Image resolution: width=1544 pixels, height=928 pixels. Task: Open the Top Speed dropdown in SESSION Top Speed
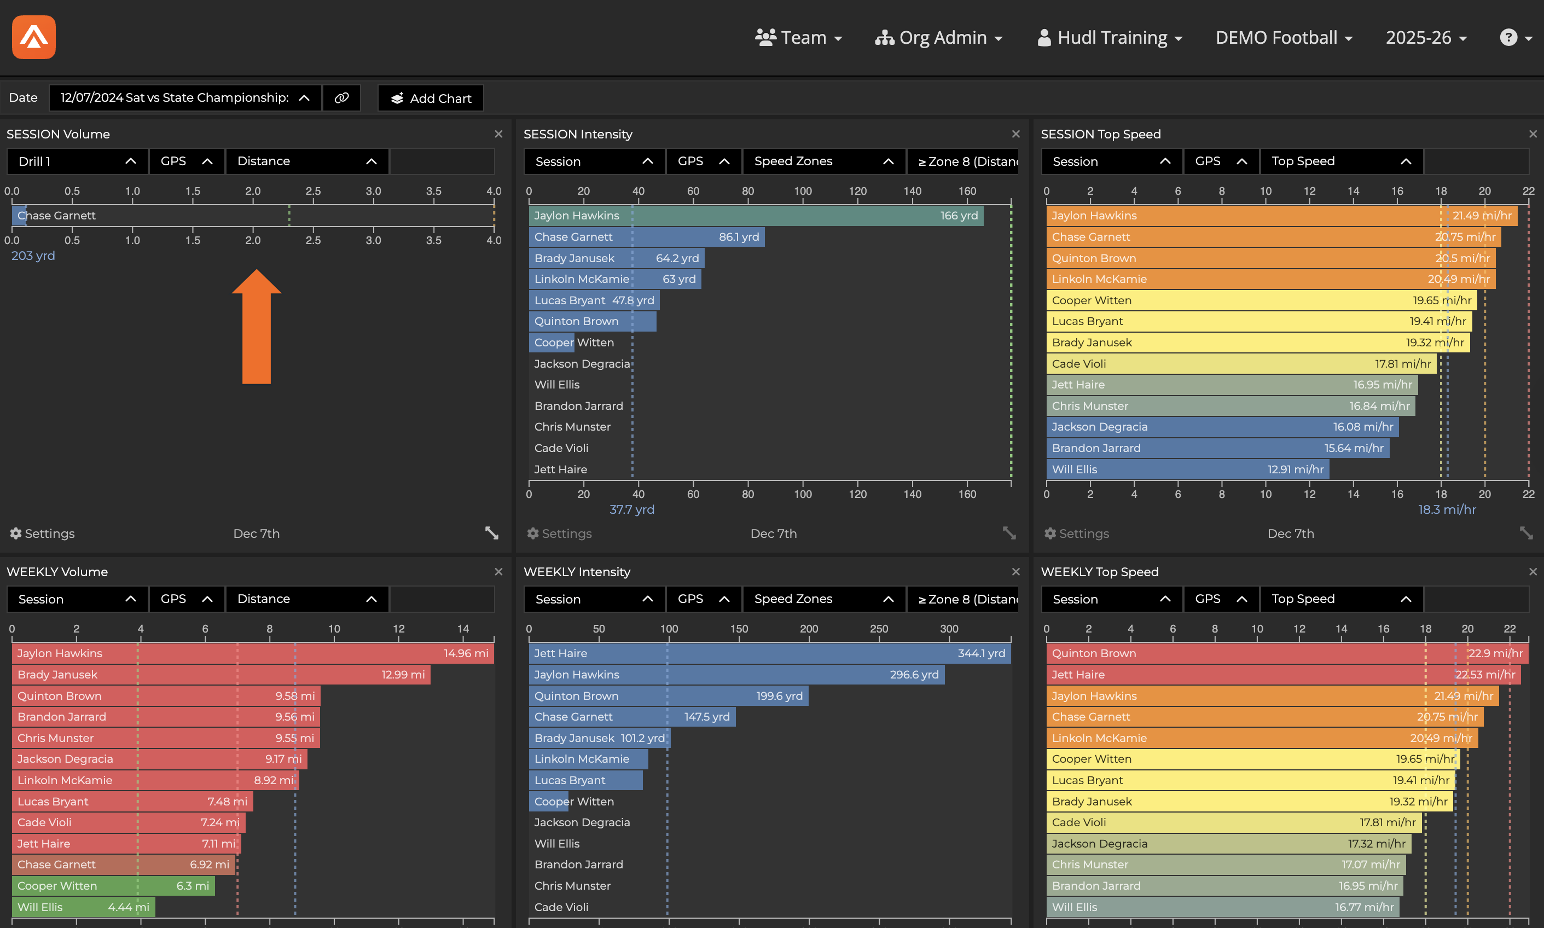click(1342, 161)
